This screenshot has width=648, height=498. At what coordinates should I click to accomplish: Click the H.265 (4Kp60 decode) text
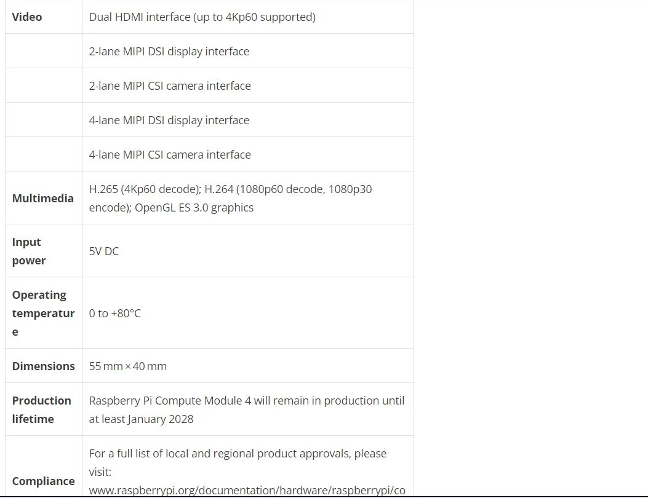145,189
